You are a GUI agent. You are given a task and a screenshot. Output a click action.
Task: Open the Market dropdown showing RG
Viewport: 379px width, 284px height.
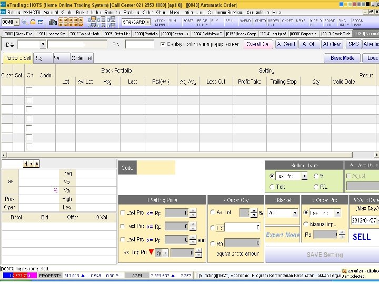pos(295,213)
